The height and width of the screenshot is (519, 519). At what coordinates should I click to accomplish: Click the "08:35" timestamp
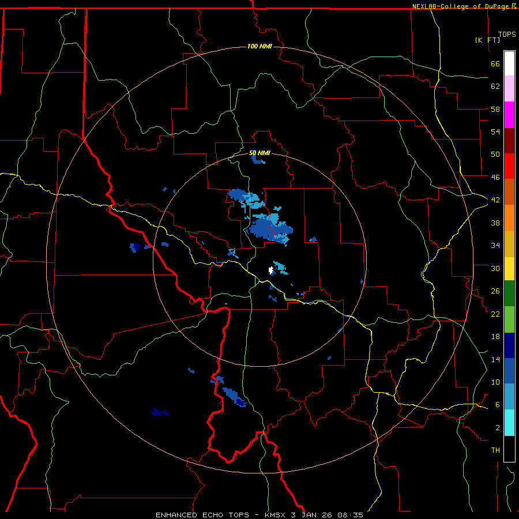point(350,515)
